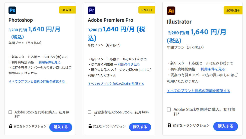Tick Adobe Stock checkbox in Illustrator card
246x139 pixels.
169,109
